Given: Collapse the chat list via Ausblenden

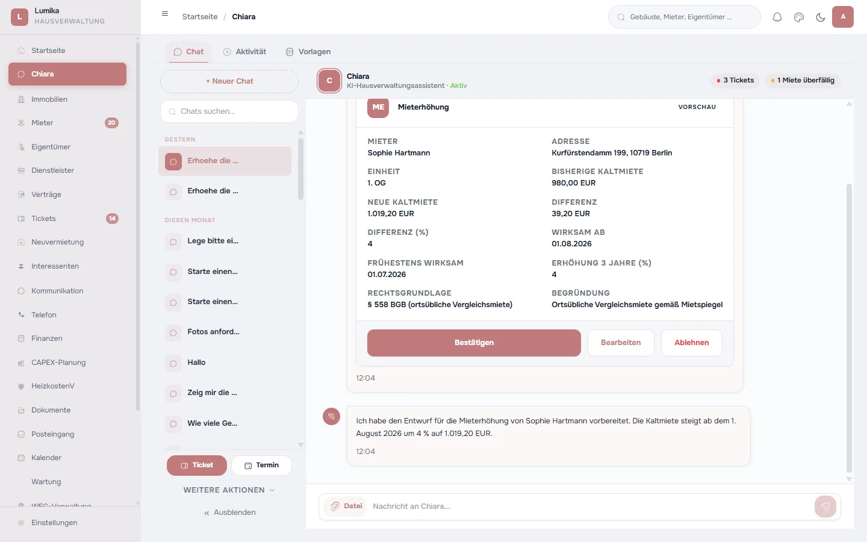Looking at the screenshot, I should pyautogui.click(x=229, y=512).
